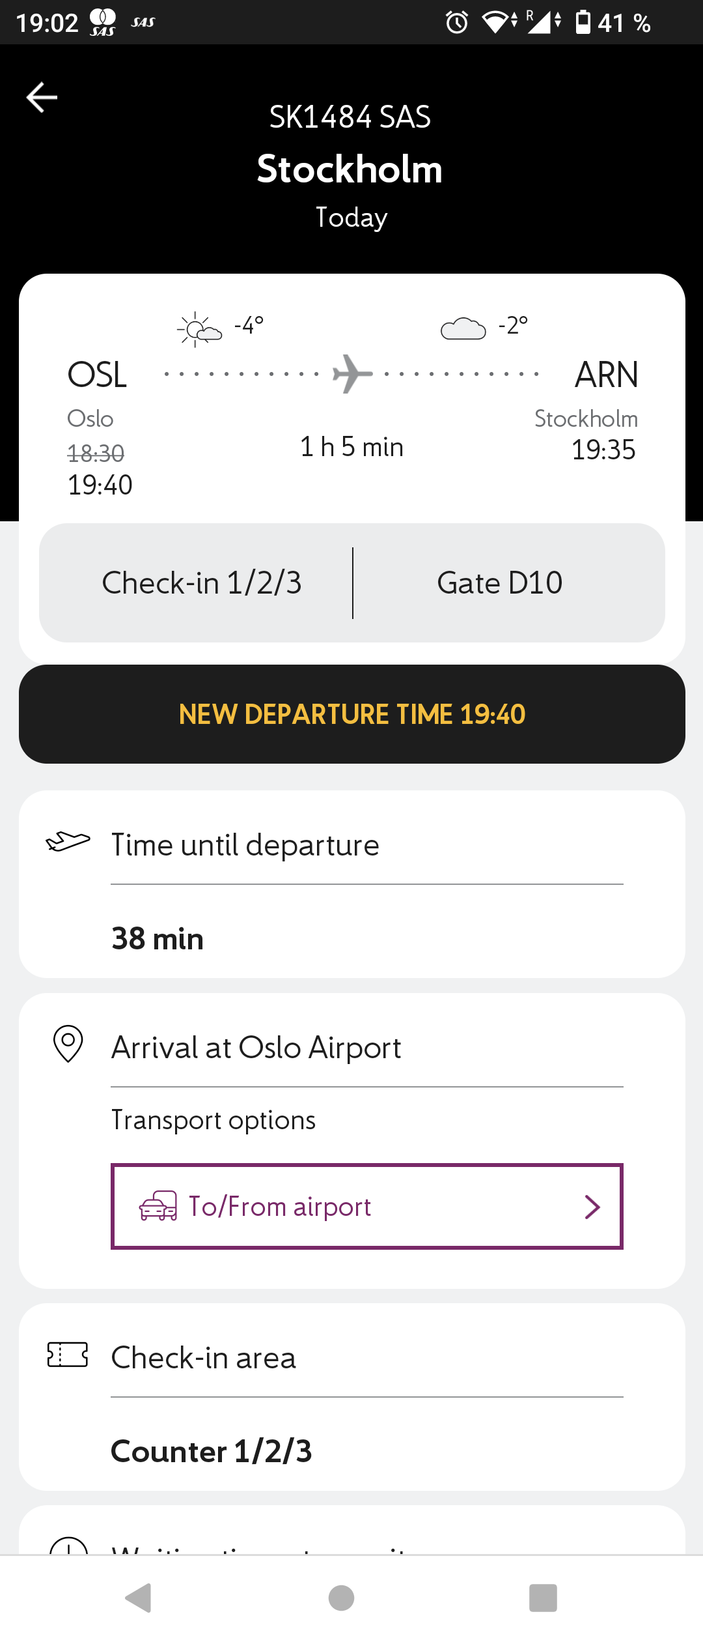Tap the New Departure Time 19:40 banner
703x1642 pixels.
point(352,714)
